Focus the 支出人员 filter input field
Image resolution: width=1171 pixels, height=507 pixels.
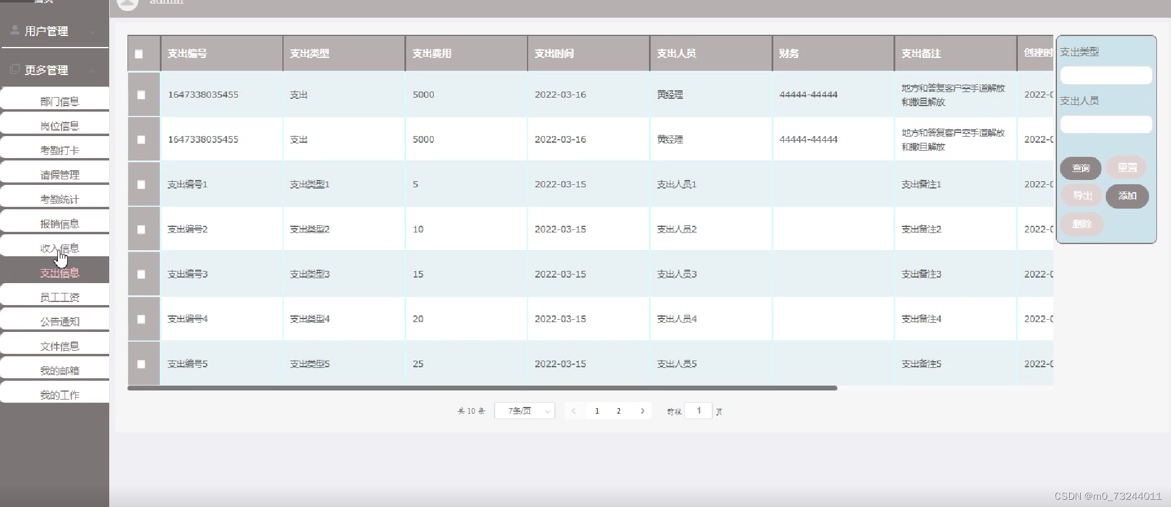pyautogui.click(x=1106, y=124)
